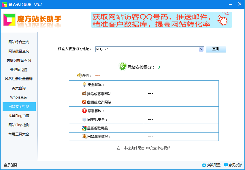245x170 pixels.
Task: Switch to 域名注册批量查询
Action: 19,79
